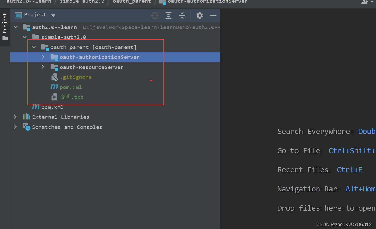
Task: Click the Maven icon beside pom.xml
Action: pyautogui.click(x=54, y=87)
